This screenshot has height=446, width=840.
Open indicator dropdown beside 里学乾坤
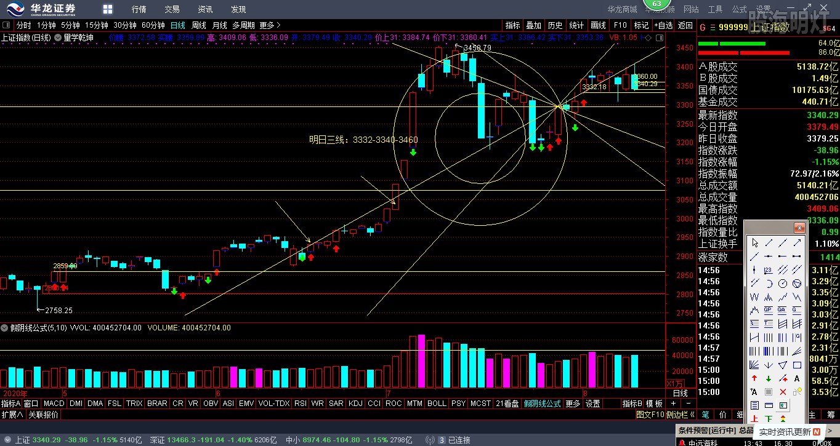click(x=58, y=38)
